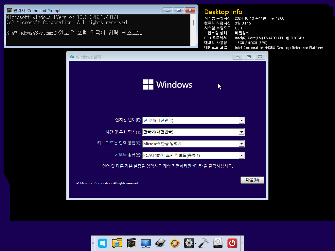Viewport: 335px width, 251px height.
Task: Expand the 설치할 언어 dropdown
Action: tap(241, 120)
